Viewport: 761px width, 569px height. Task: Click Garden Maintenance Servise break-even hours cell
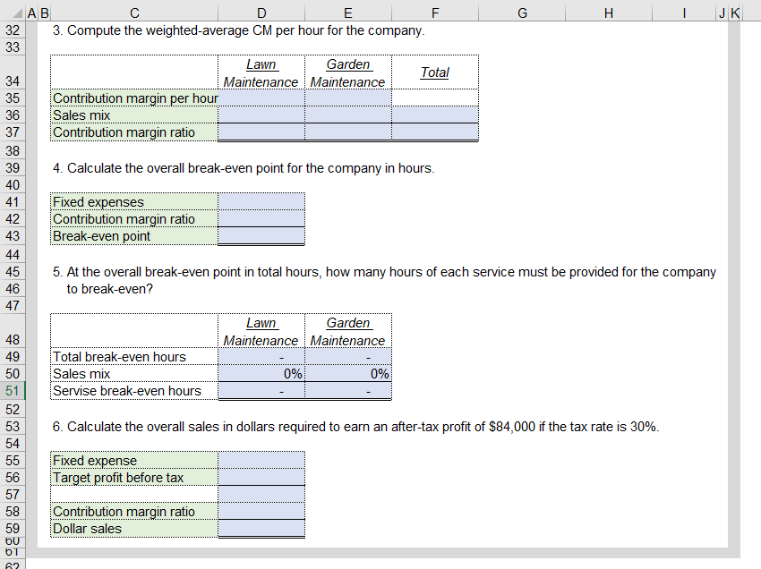point(348,390)
